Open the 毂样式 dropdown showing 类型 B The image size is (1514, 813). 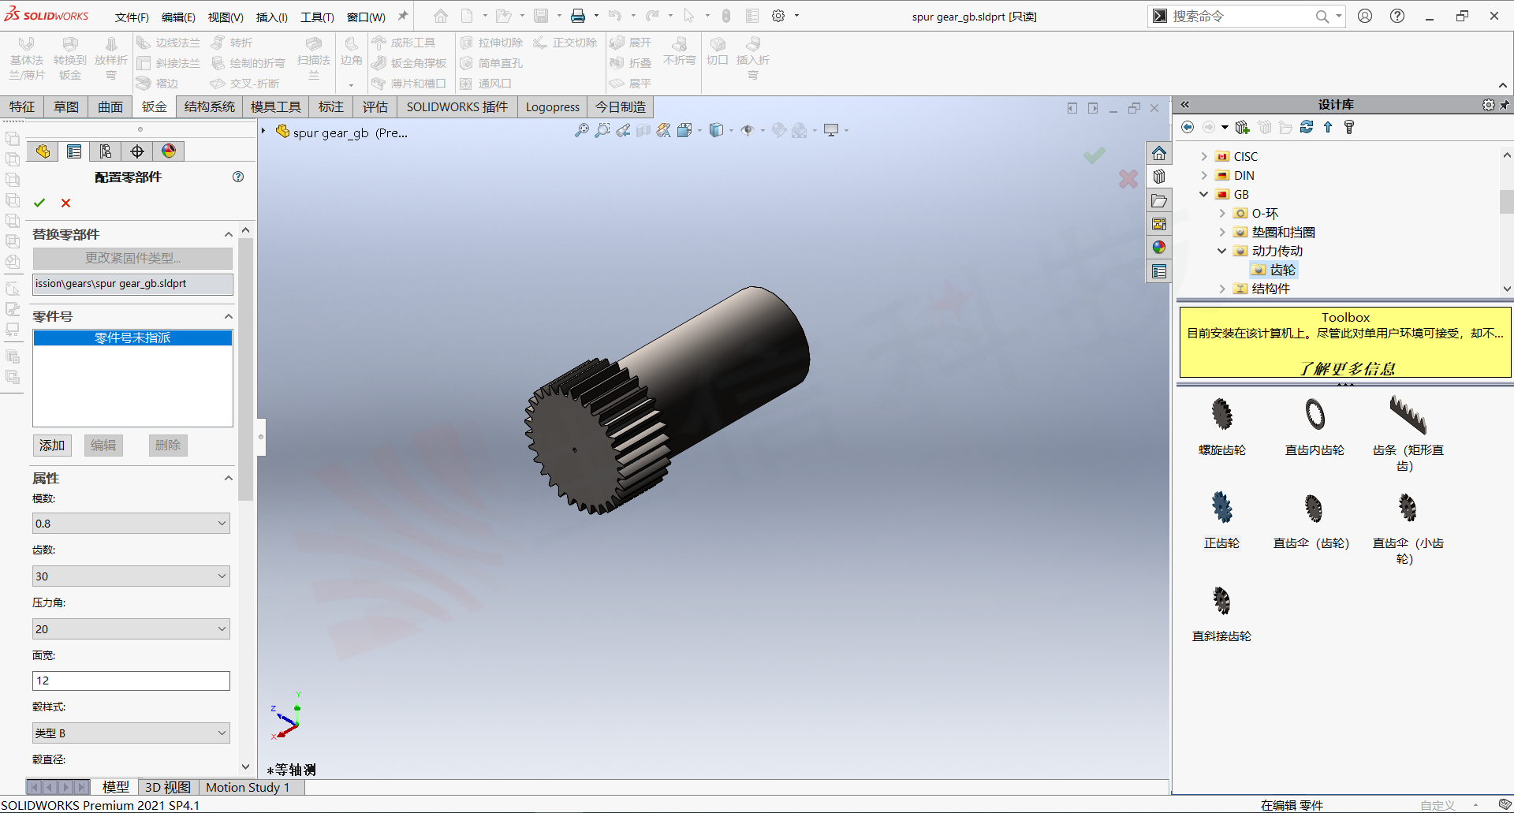click(x=131, y=733)
